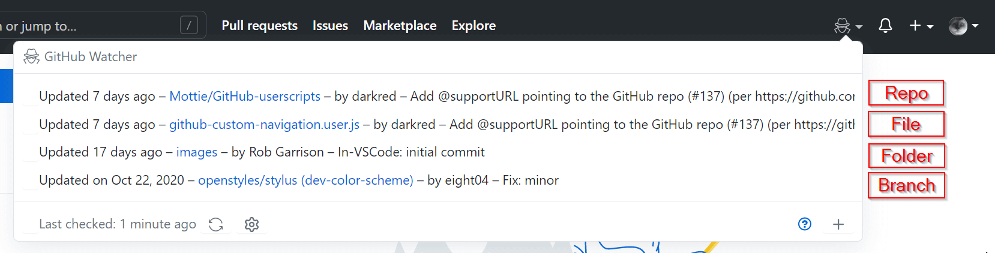Open the github-custom-navigation.user.js file link
This screenshot has width=995, height=253.
(x=264, y=125)
